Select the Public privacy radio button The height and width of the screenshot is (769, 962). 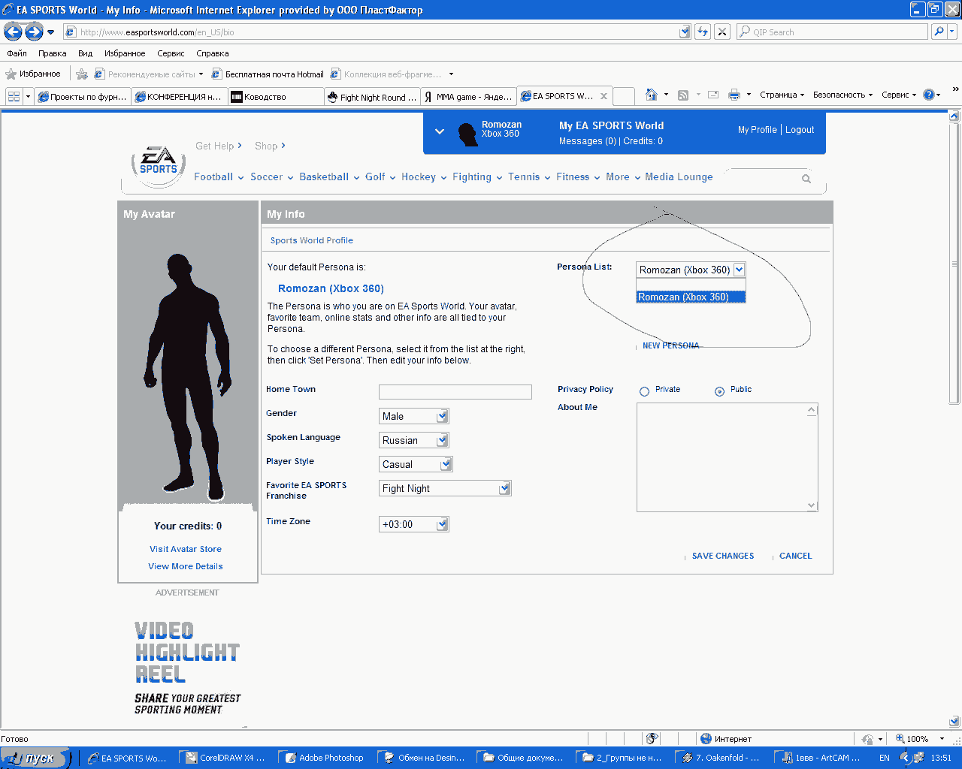tap(719, 391)
